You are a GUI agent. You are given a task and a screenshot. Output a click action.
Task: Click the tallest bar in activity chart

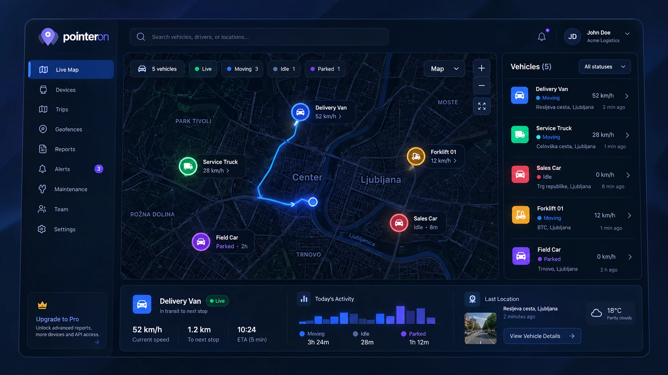(x=400, y=315)
